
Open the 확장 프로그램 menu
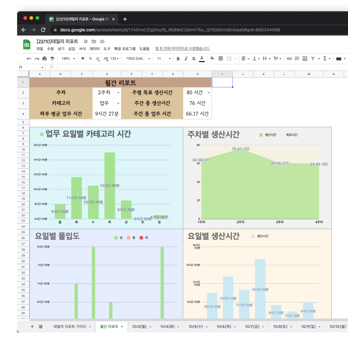tap(125, 49)
